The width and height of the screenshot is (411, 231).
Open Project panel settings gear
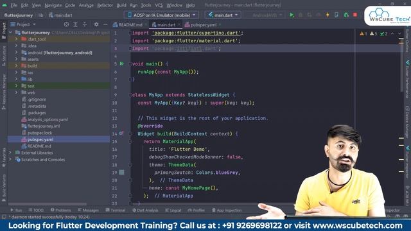(96, 24)
